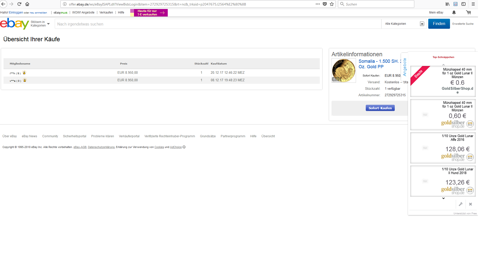The image size is (480, 270).
Task: Open the notifications bell
Action: pyautogui.click(x=454, y=12)
